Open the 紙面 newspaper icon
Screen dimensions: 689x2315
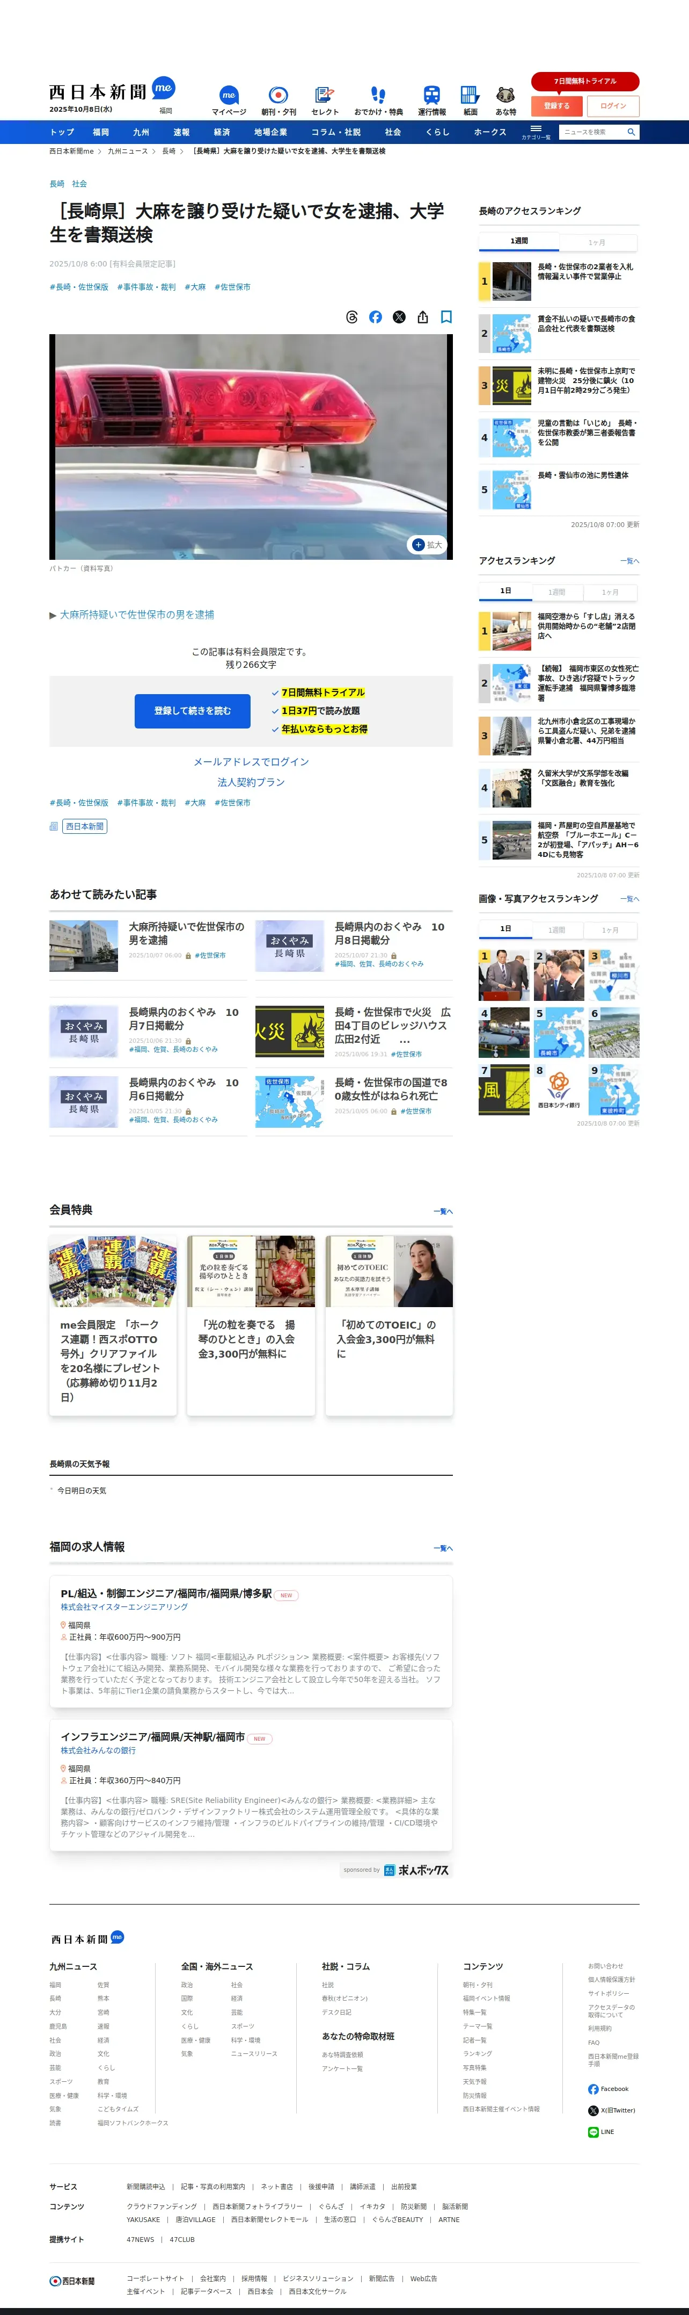point(470,100)
